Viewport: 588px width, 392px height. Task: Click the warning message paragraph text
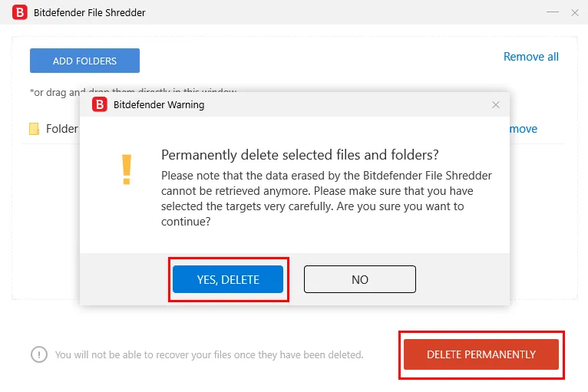326,199
